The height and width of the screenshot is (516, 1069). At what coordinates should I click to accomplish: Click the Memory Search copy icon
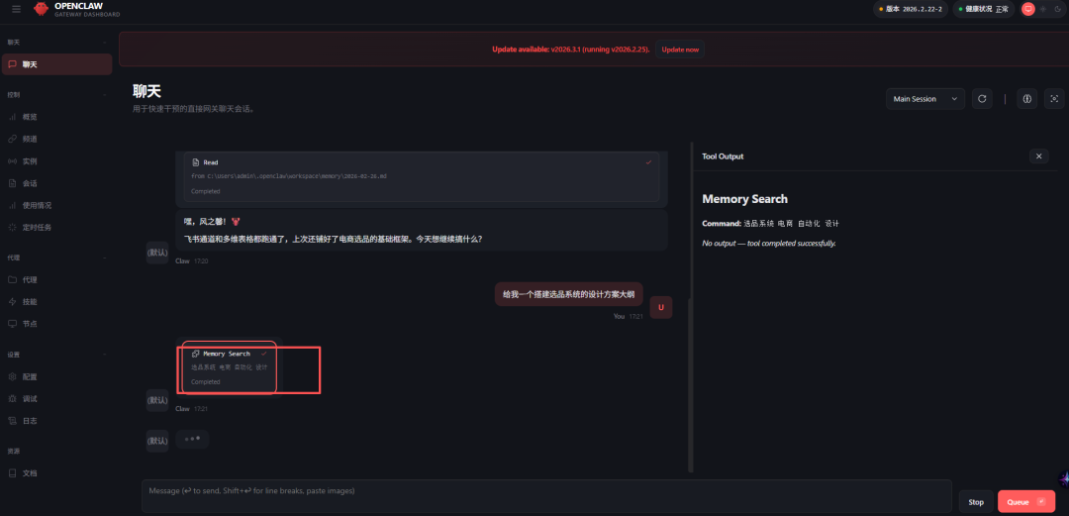[196, 354]
